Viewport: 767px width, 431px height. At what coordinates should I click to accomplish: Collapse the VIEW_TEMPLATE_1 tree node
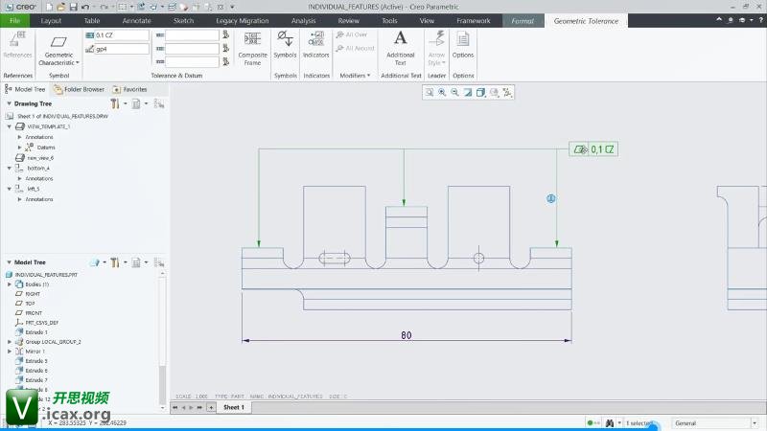point(9,126)
